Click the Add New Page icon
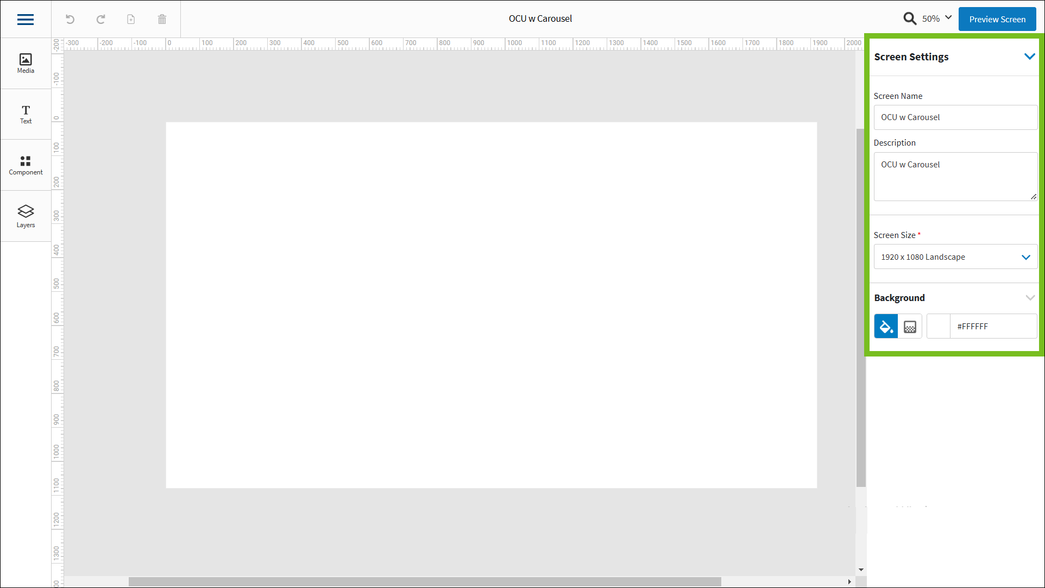This screenshot has height=588, width=1045. (x=131, y=19)
